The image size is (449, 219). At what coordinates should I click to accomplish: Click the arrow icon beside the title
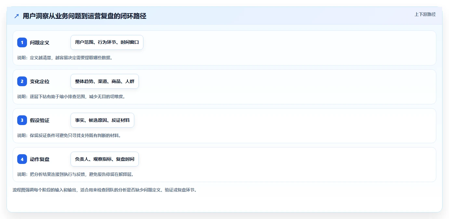(x=17, y=16)
